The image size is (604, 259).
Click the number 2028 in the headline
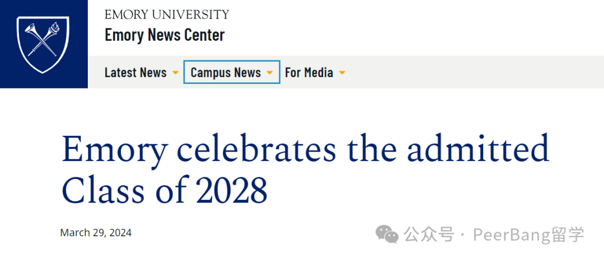[x=232, y=190]
